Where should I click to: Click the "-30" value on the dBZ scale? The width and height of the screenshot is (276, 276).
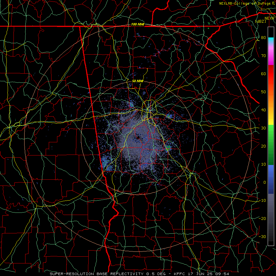click(262, 237)
